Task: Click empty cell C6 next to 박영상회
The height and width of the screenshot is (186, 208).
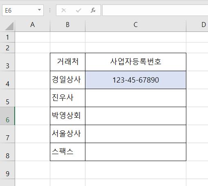Action: coord(136,116)
